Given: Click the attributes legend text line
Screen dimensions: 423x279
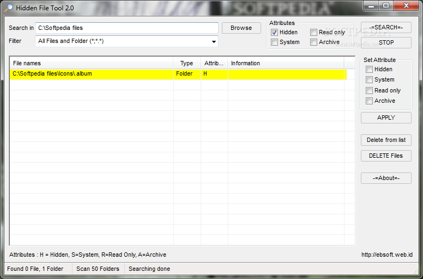Looking at the screenshot, I should pos(88,255).
